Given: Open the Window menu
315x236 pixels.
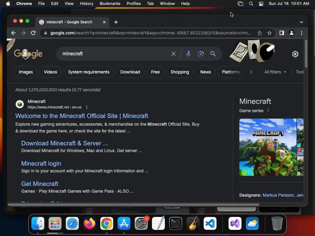Looking at the screenshot, I should point(167,4).
